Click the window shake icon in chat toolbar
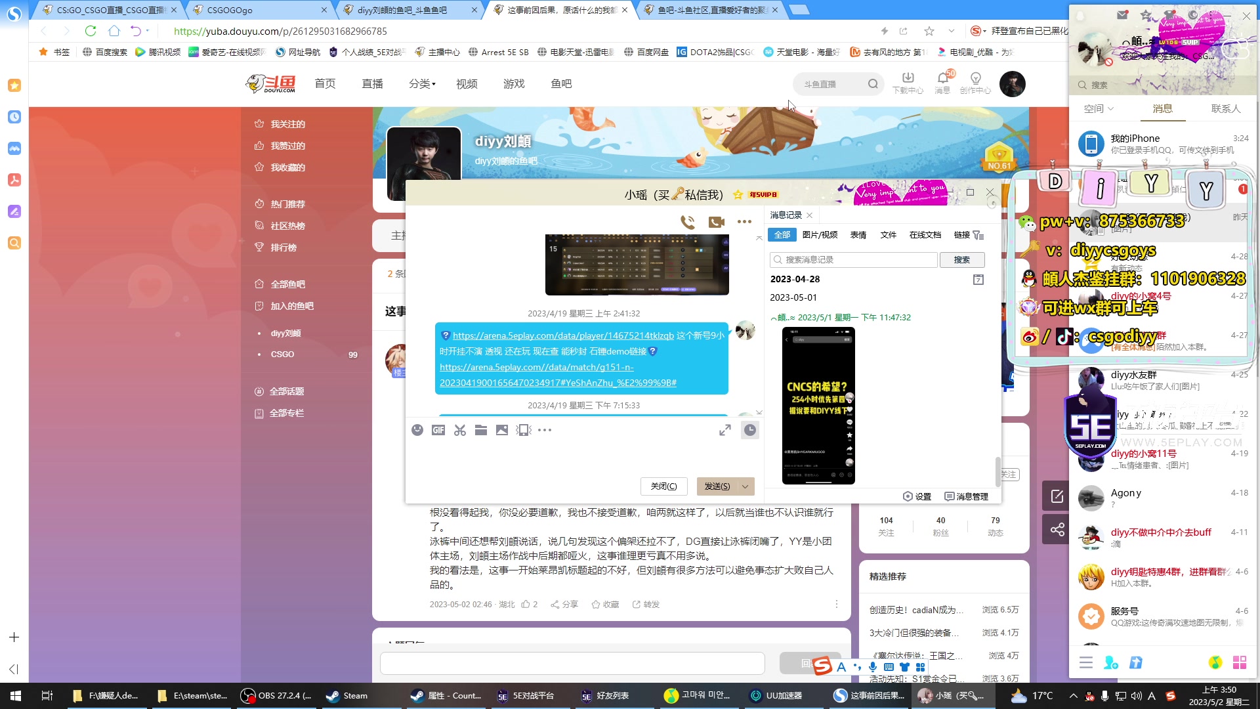This screenshot has height=709, width=1260. (524, 430)
